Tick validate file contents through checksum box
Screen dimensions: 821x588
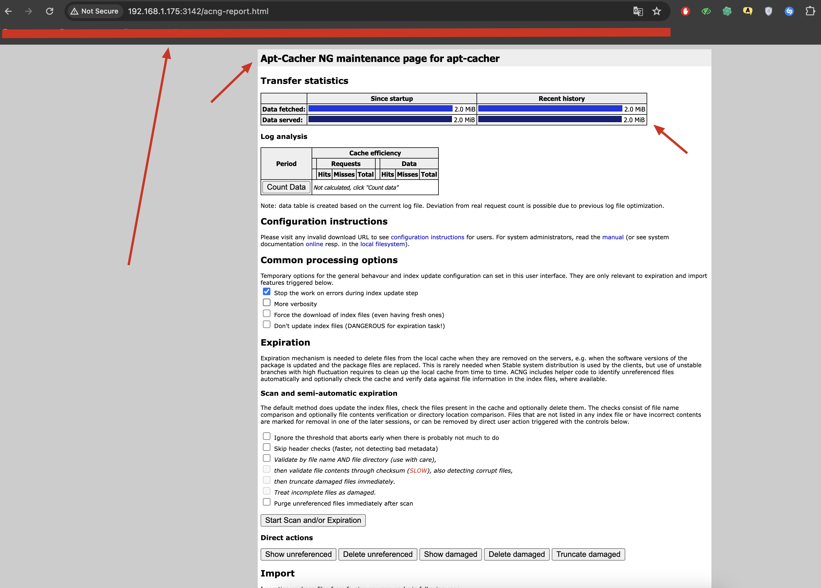click(266, 469)
